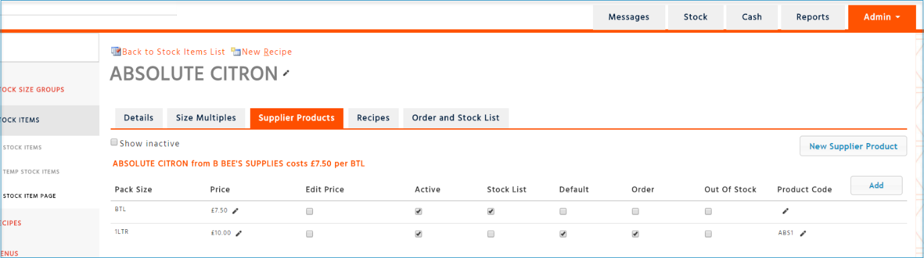Screen dimensions: 924x258
Task: Click the search field above the sidebar
Action: point(50,49)
